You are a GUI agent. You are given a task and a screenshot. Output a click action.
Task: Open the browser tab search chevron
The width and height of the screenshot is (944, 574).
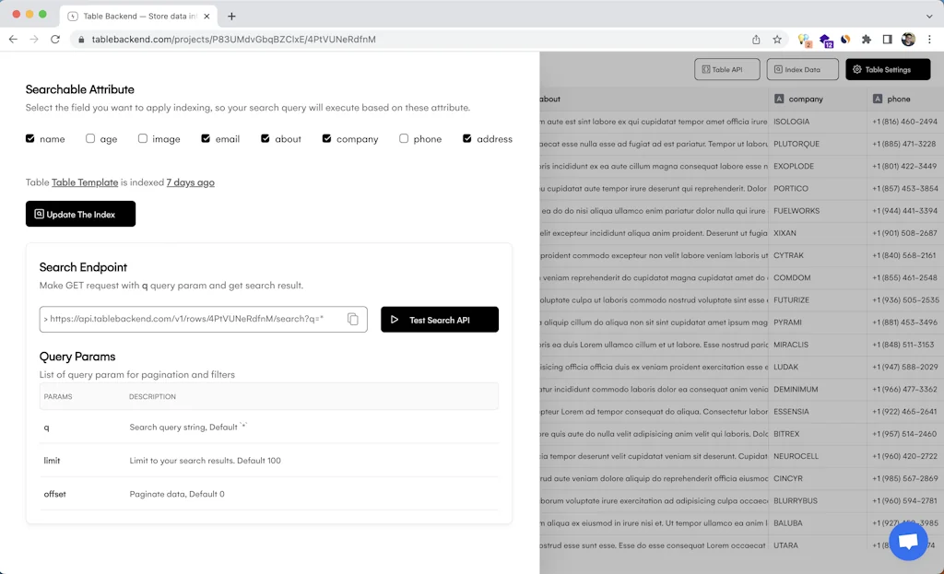coord(927,15)
